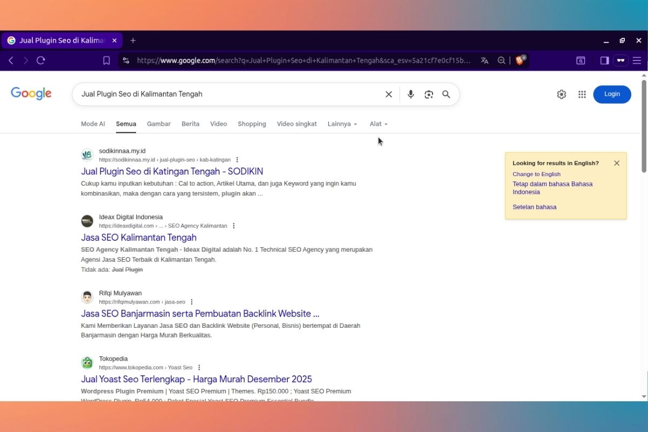Open Google Lens image search
Viewport: 648px width, 432px height.
tap(428, 94)
